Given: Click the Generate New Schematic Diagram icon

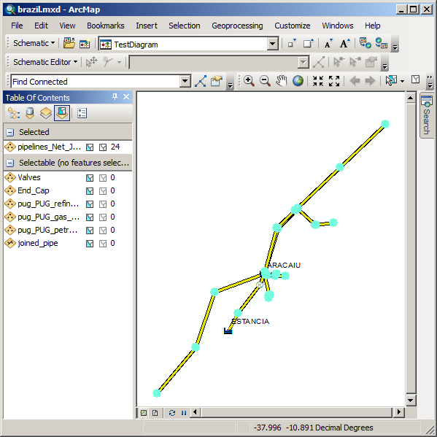Looking at the screenshot, I should (85, 44).
